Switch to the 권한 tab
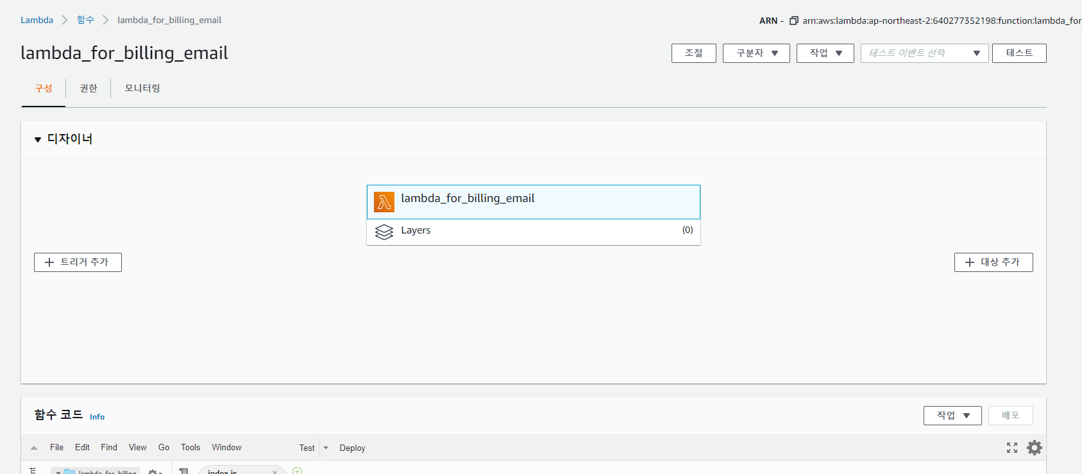Image resolution: width=1082 pixels, height=474 pixels. pyautogui.click(x=89, y=89)
